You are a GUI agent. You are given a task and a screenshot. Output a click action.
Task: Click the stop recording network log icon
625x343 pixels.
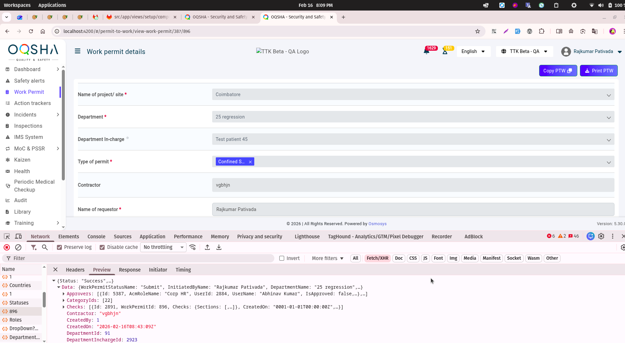pos(7,247)
